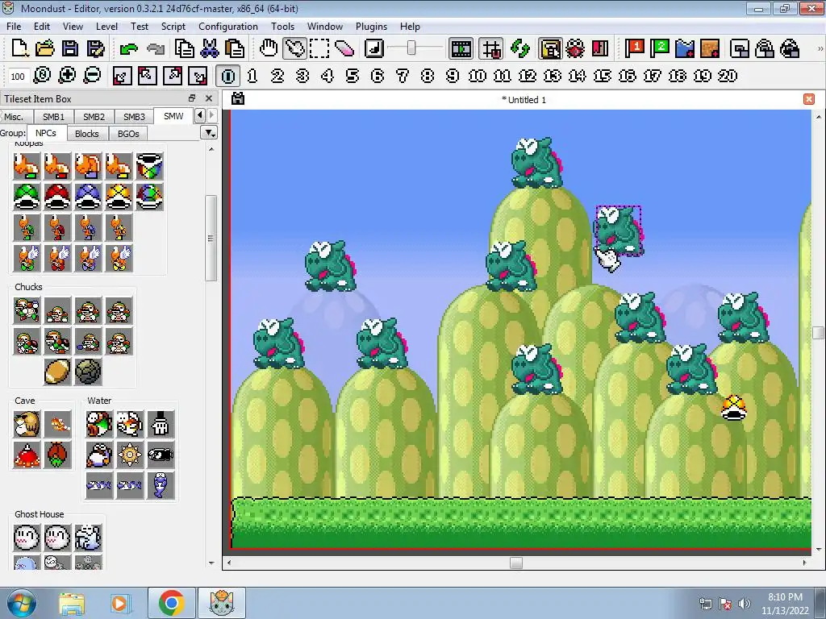
Task: Open a file with the folder icon
Action: point(45,49)
